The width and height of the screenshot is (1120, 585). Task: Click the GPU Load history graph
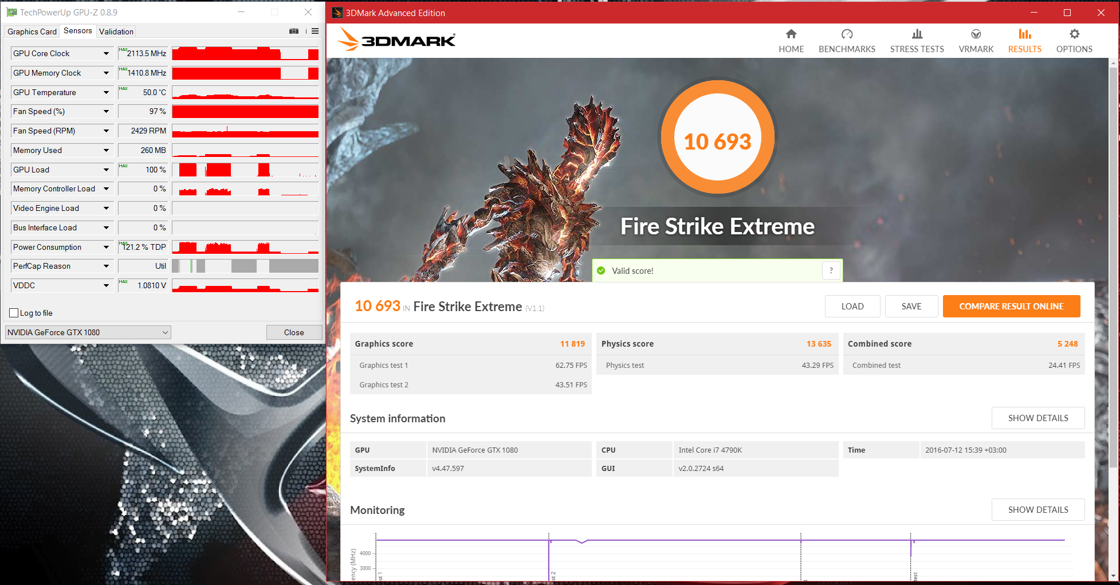click(245, 170)
